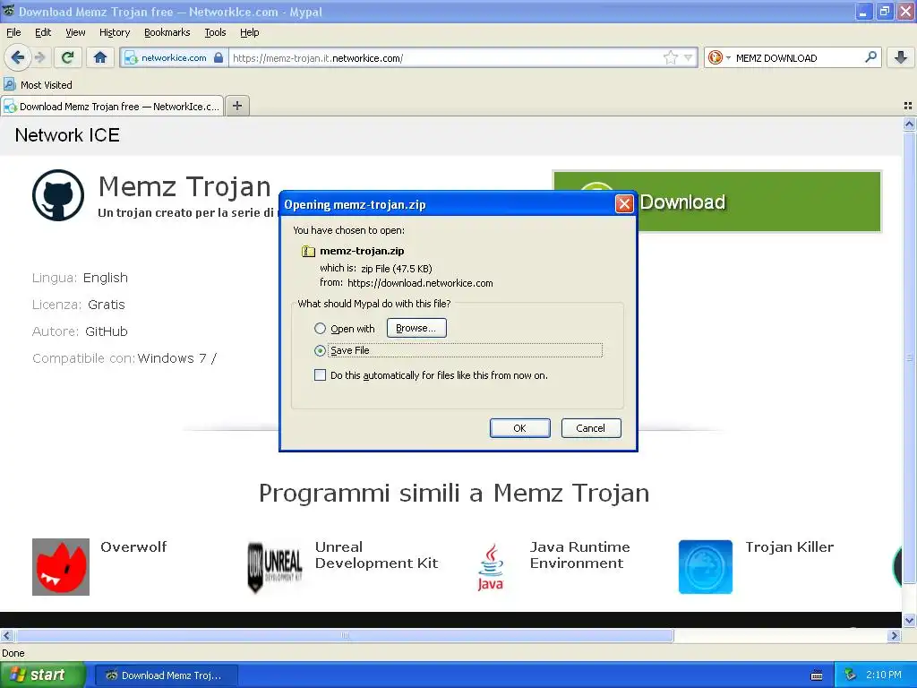The width and height of the screenshot is (917, 688).
Task: Click the GitHub author value
Action: click(x=107, y=331)
